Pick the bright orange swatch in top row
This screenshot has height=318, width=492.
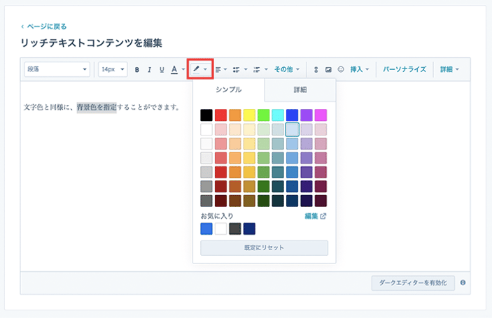point(235,115)
